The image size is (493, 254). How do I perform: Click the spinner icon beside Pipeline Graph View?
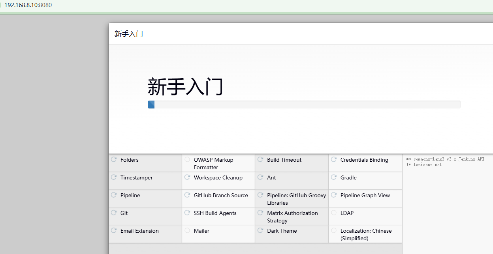[x=334, y=195]
